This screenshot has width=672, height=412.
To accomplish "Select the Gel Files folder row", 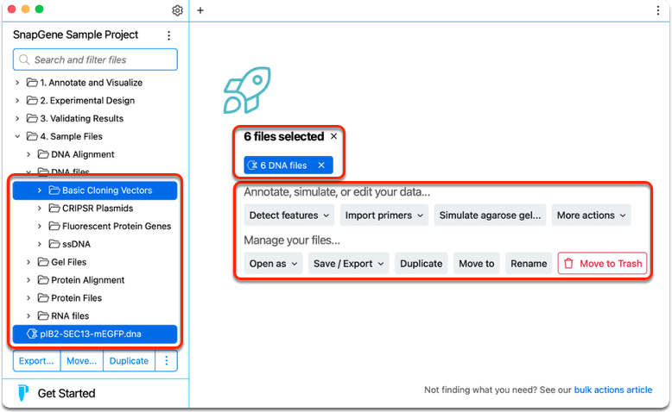I will click(x=95, y=262).
